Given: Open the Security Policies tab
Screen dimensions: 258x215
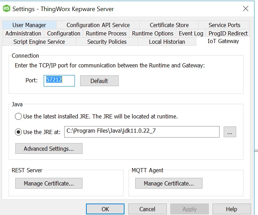Looking at the screenshot, I should [x=107, y=42].
